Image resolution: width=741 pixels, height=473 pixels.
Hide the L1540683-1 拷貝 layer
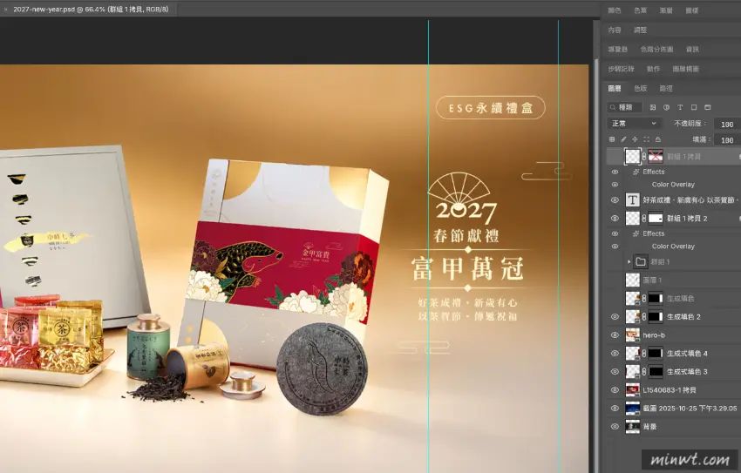tap(615, 390)
